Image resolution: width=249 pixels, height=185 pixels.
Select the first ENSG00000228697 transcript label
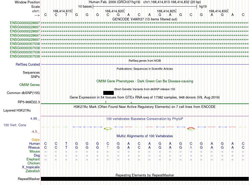(25, 23)
